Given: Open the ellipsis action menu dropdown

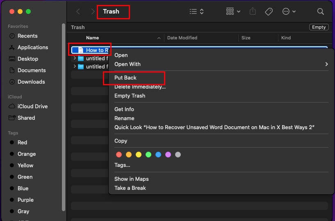Looking at the screenshot, I should [x=289, y=11].
